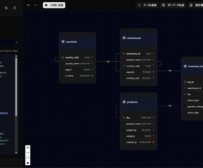Click the TIMESTAMP type label on created_at
Image resolution: width=203 pixels, height=168 pixels.
tap(145, 142)
